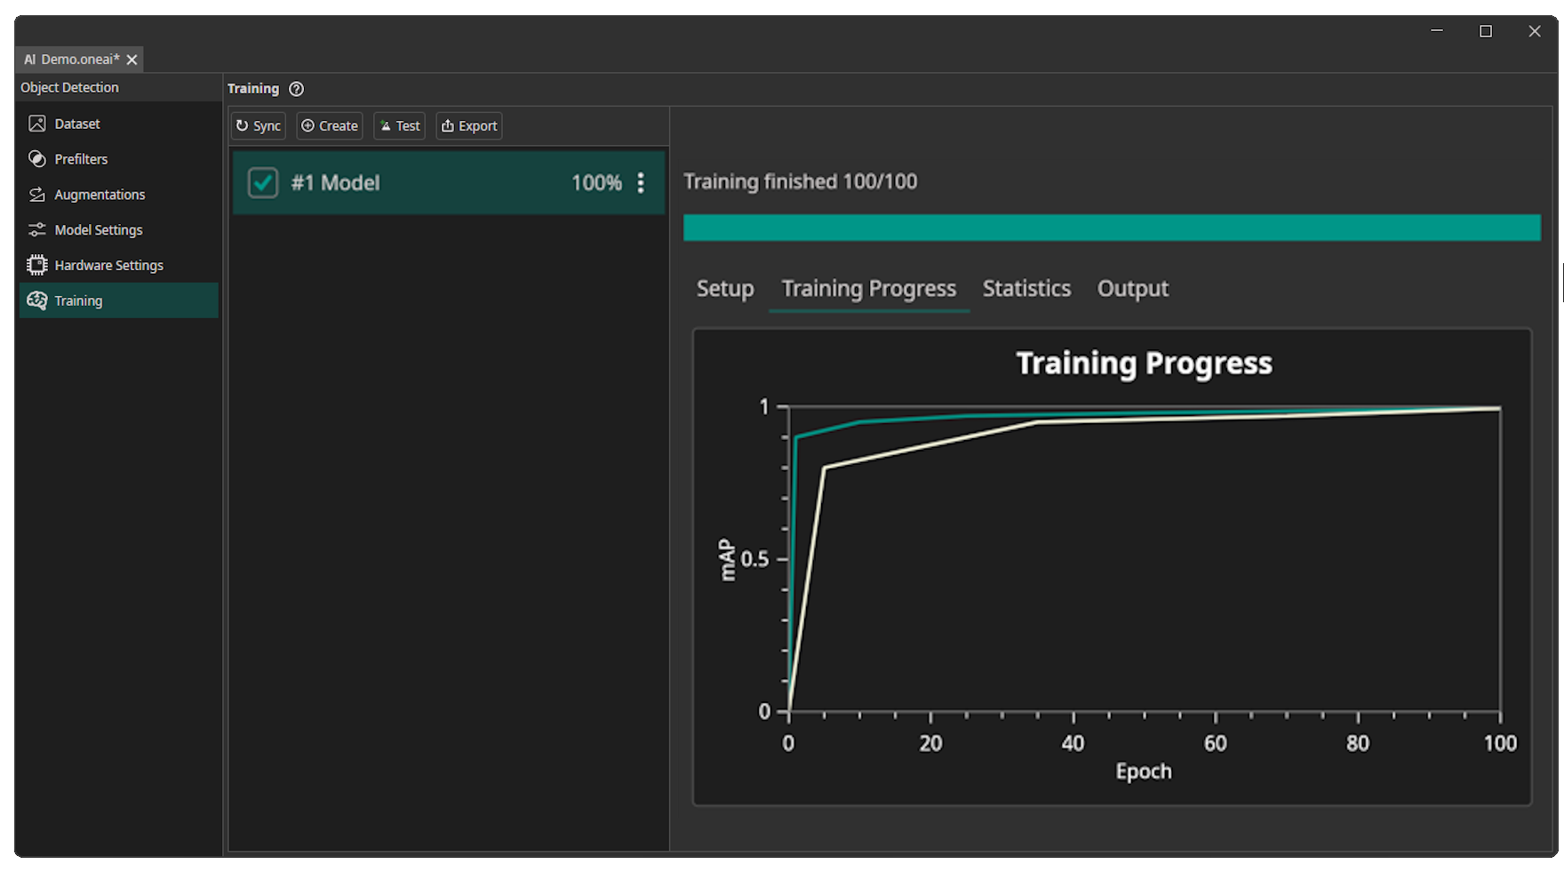Switch to the Output tab
Viewport: 1564px width, 880px height.
tap(1133, 289)
